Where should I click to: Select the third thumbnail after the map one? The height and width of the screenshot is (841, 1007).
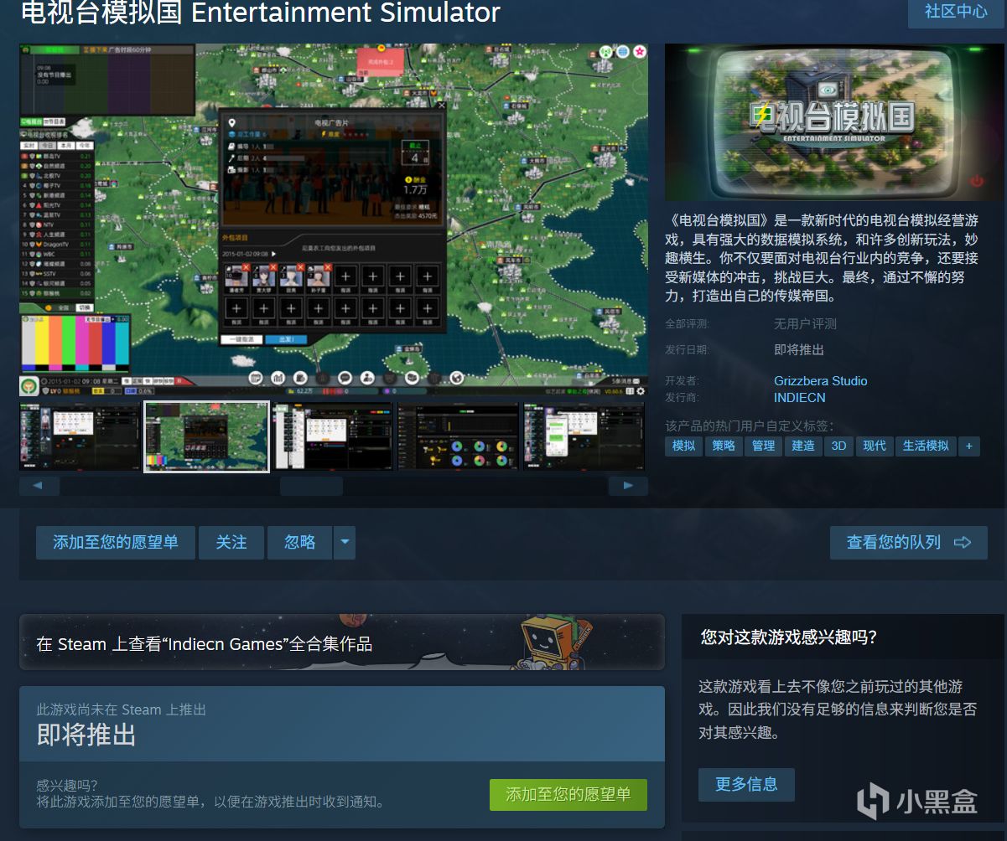coord(333,436)
